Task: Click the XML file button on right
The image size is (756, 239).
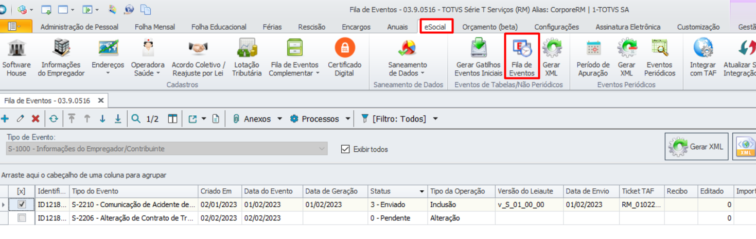Action: [745, 147]
